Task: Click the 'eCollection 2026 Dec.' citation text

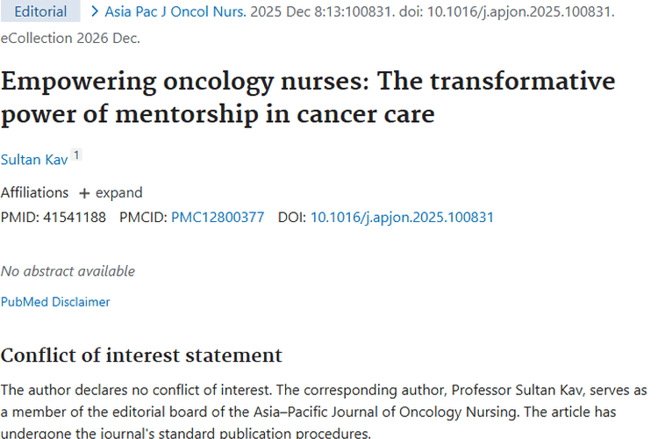Action: pos(70,38)
